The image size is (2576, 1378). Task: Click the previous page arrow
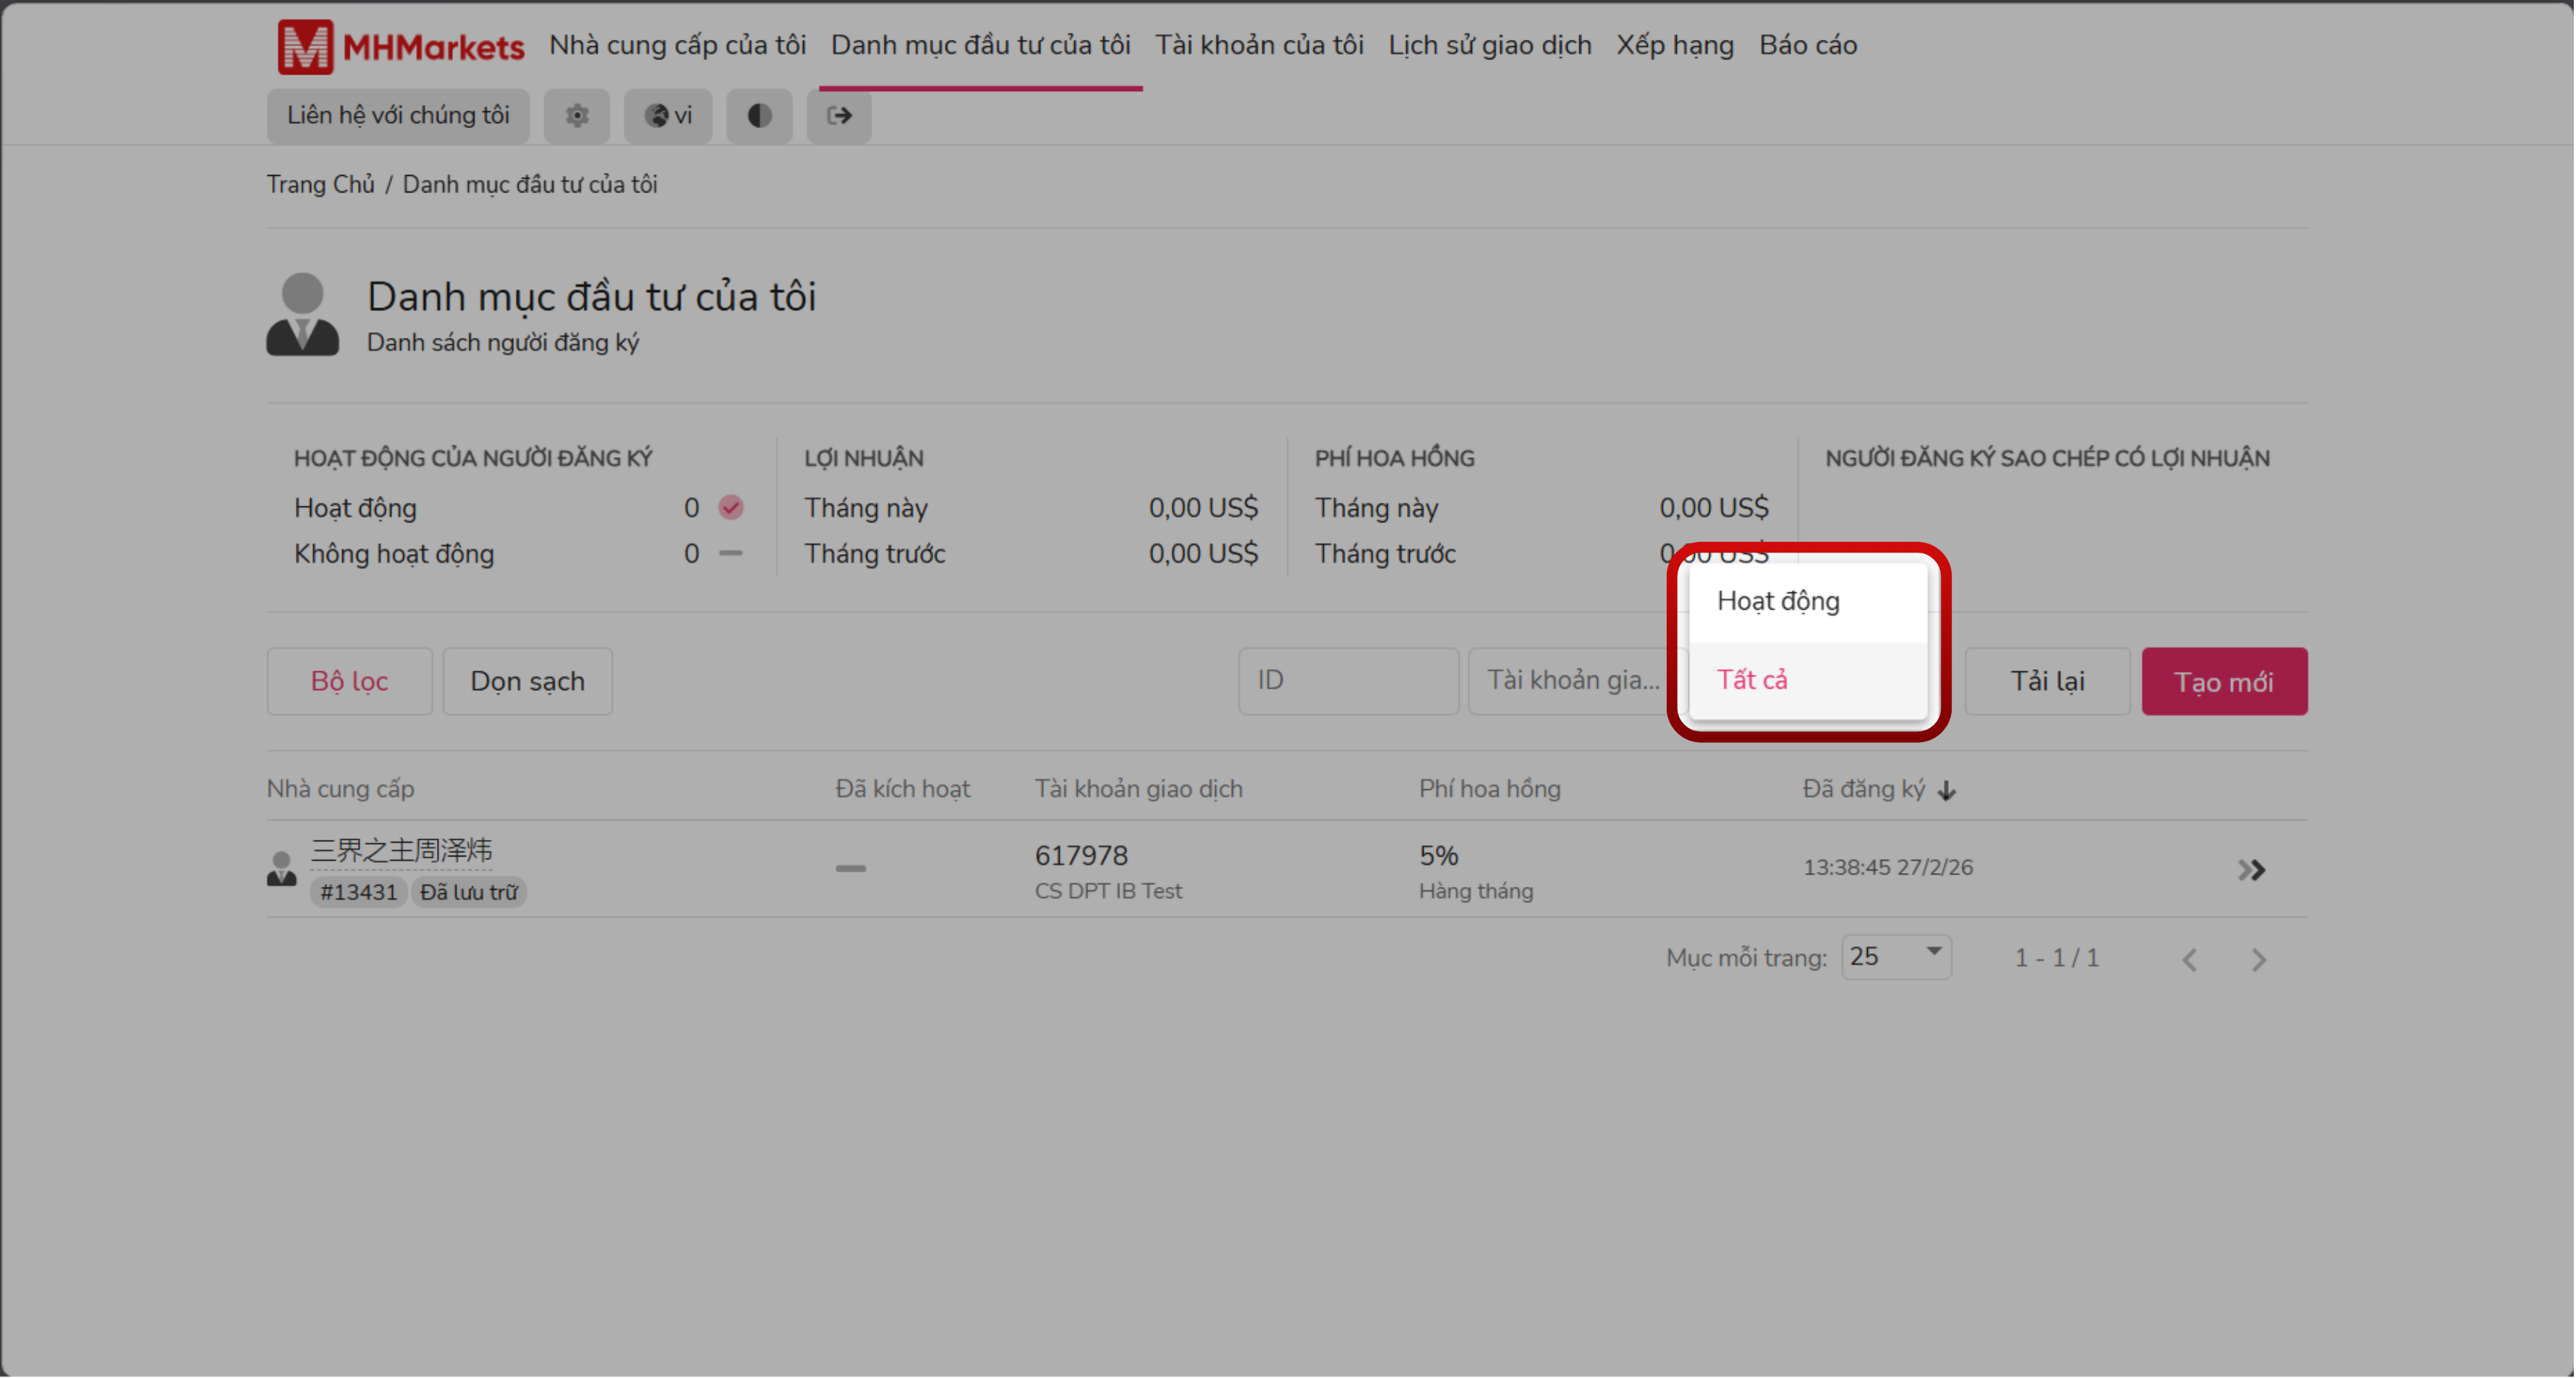click(2189, 959)
